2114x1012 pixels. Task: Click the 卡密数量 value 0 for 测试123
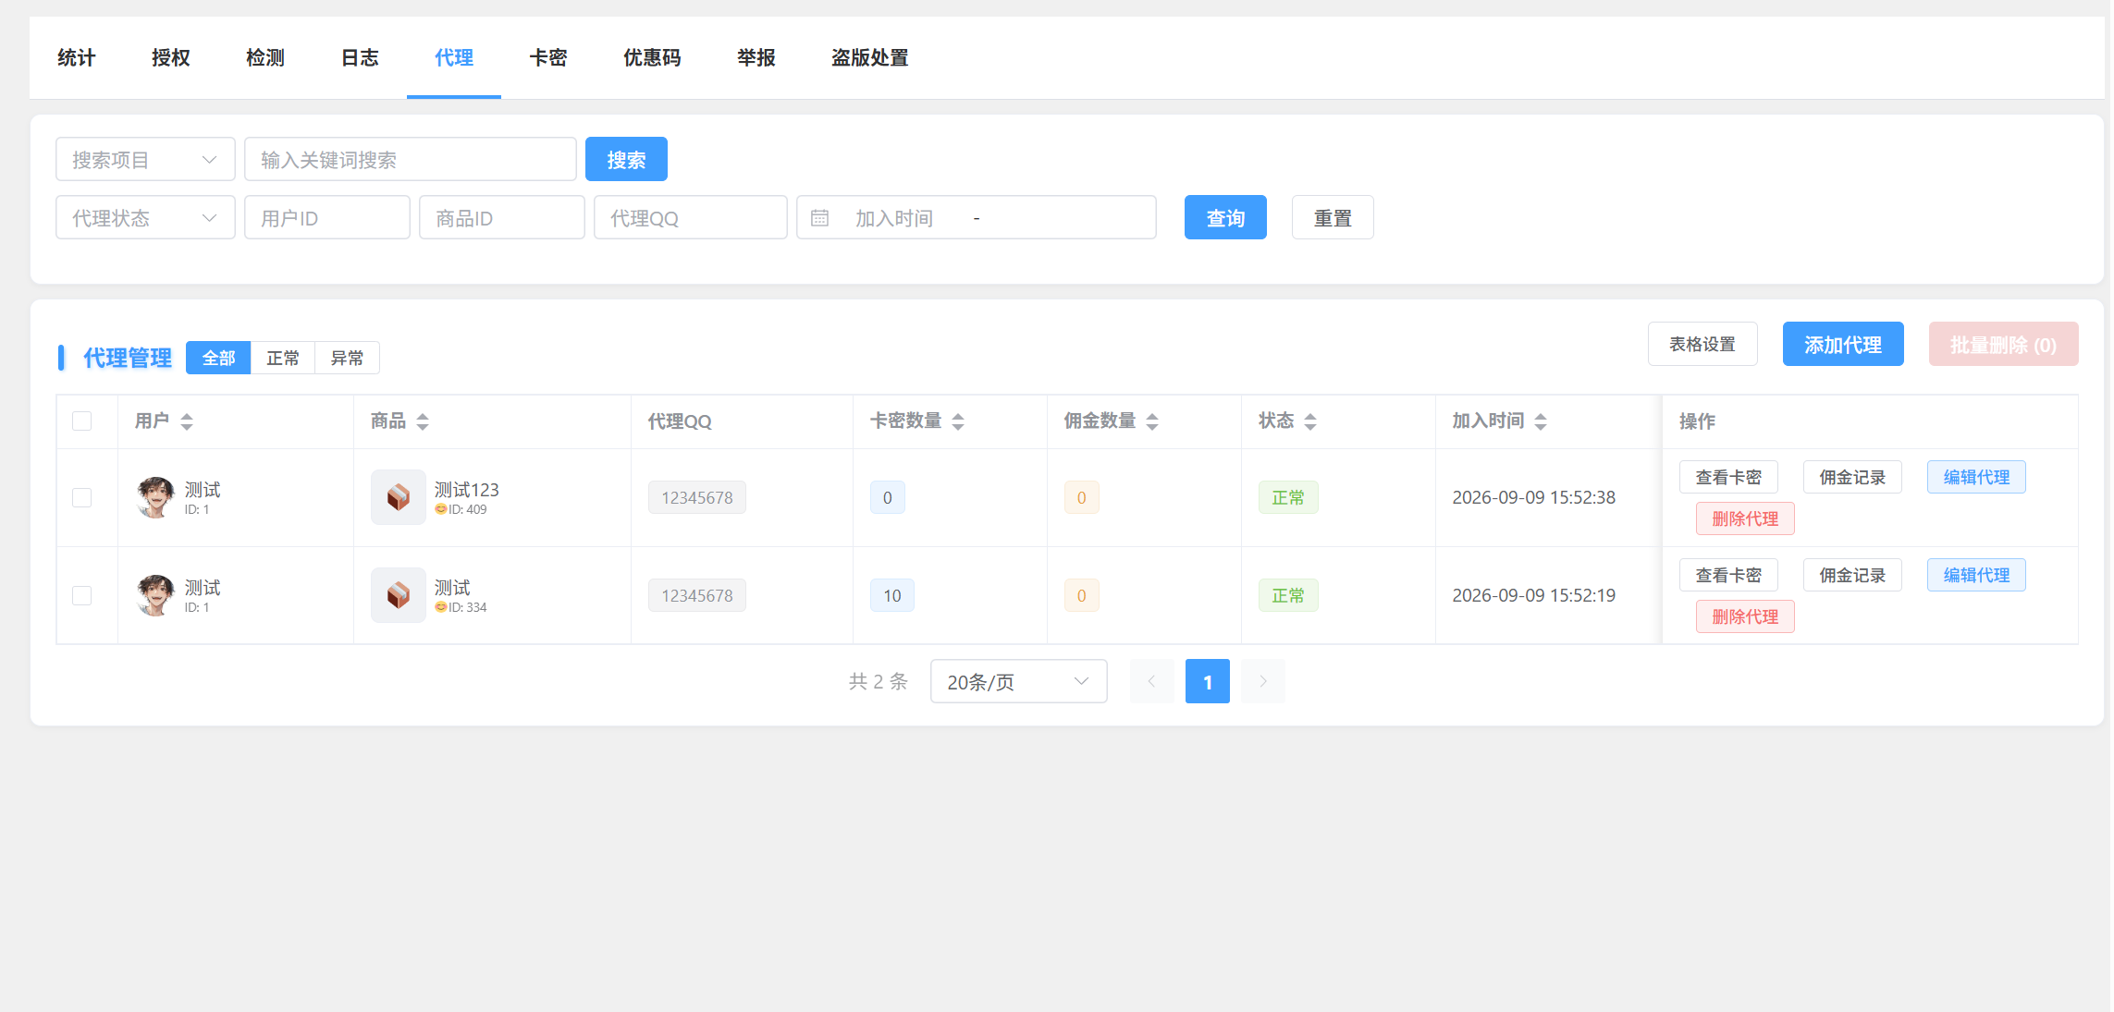click(x=888, y=497)
